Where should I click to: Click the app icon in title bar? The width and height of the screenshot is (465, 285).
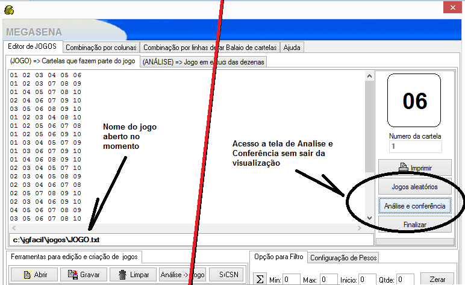[9, 9]
